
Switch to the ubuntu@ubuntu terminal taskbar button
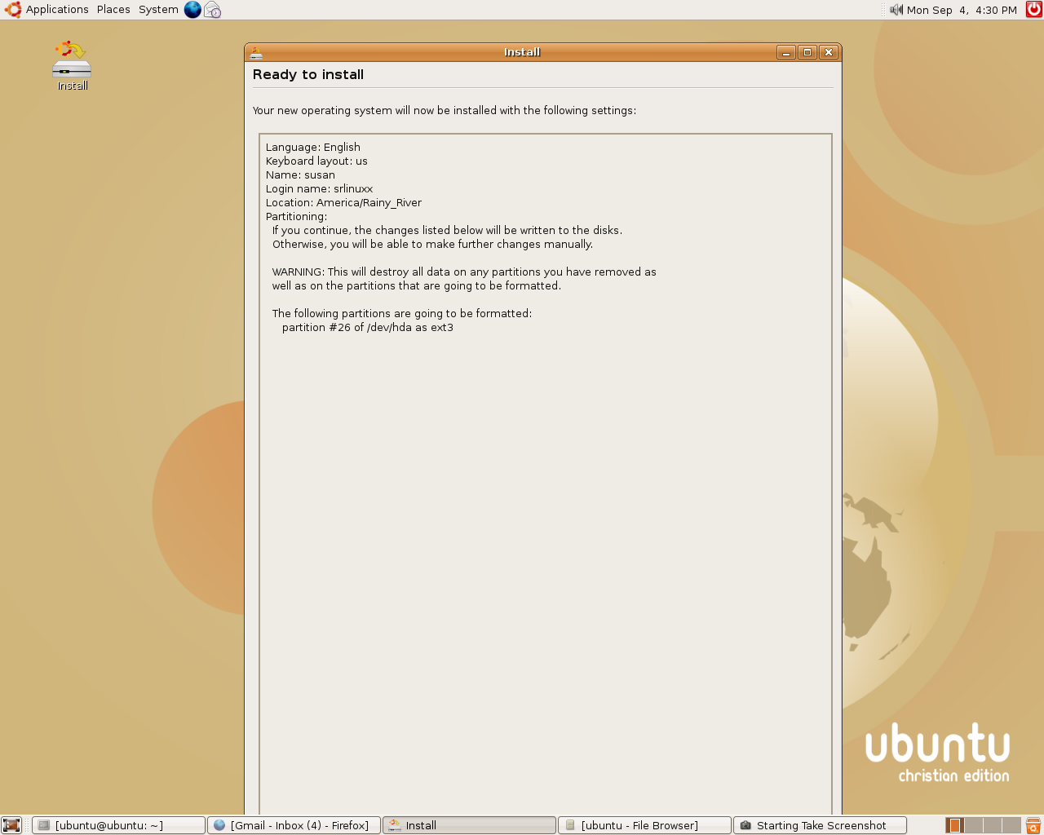(118, 825)
